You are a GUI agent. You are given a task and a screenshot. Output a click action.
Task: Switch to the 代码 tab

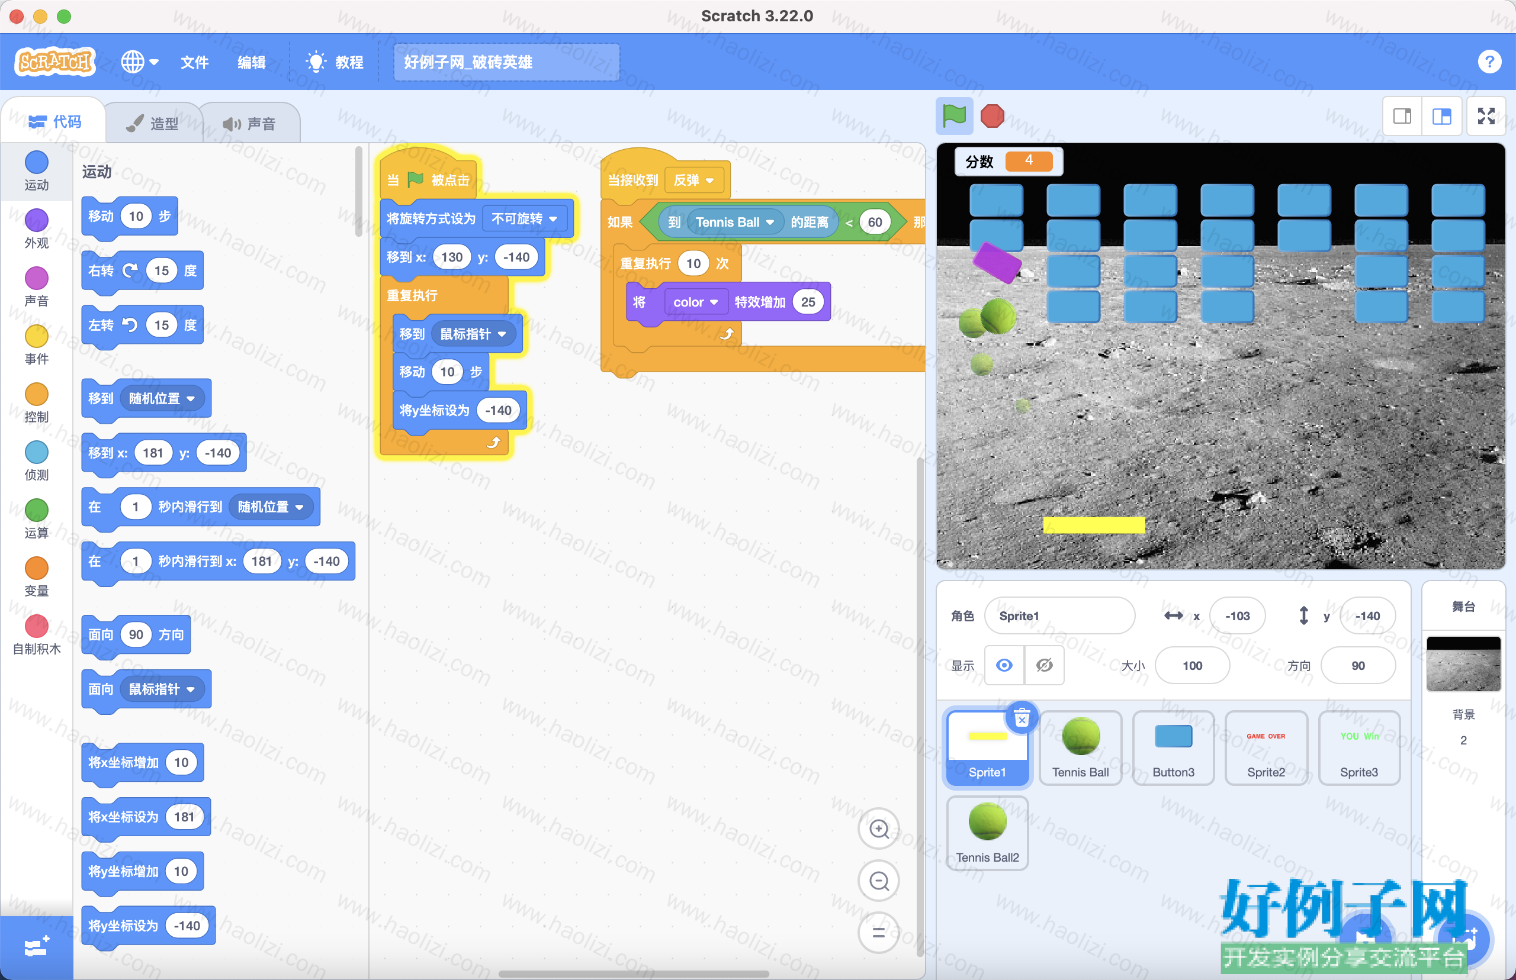54,121
